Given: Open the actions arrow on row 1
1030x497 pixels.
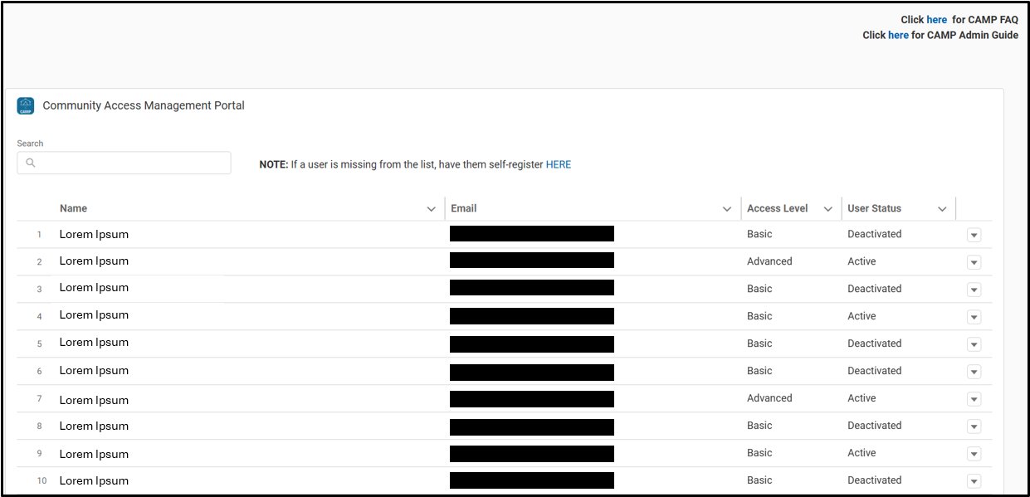Looking at the screenshot, I should pyautogui.click(x=974, y=235).
